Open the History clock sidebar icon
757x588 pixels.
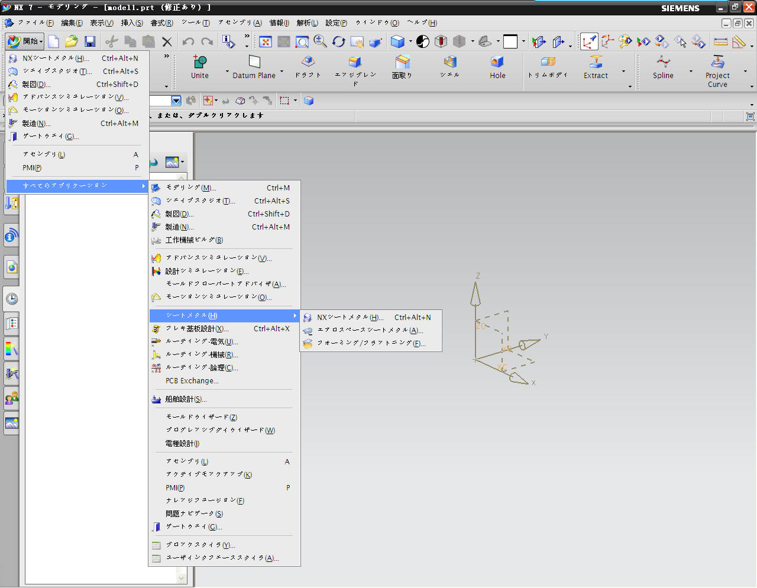[12, 299]
